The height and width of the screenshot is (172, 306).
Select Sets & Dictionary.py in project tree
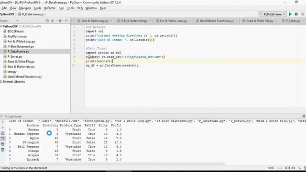(21, 67)
